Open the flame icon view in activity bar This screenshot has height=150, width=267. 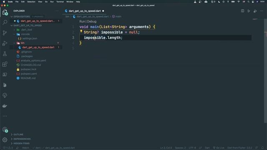point(5,85)
